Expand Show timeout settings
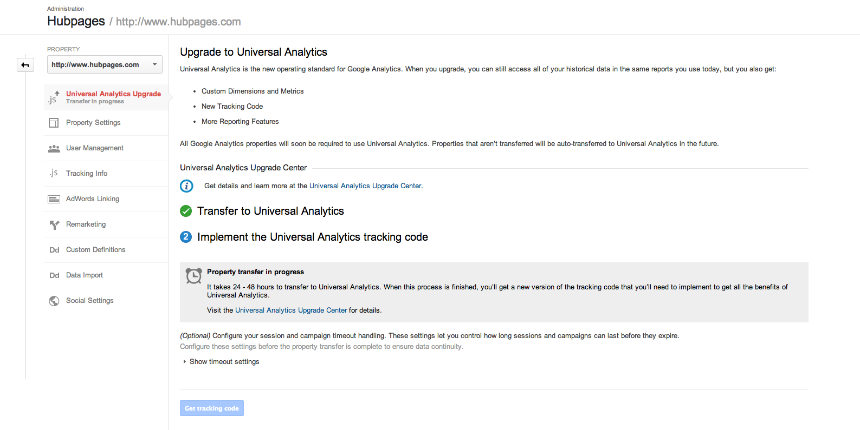 coord(224,362)
